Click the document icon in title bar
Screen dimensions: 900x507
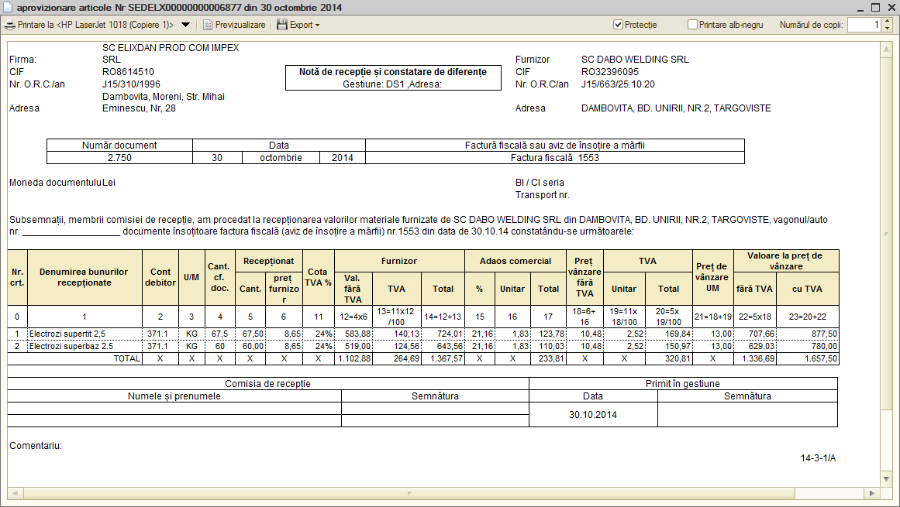coord(8,8)
